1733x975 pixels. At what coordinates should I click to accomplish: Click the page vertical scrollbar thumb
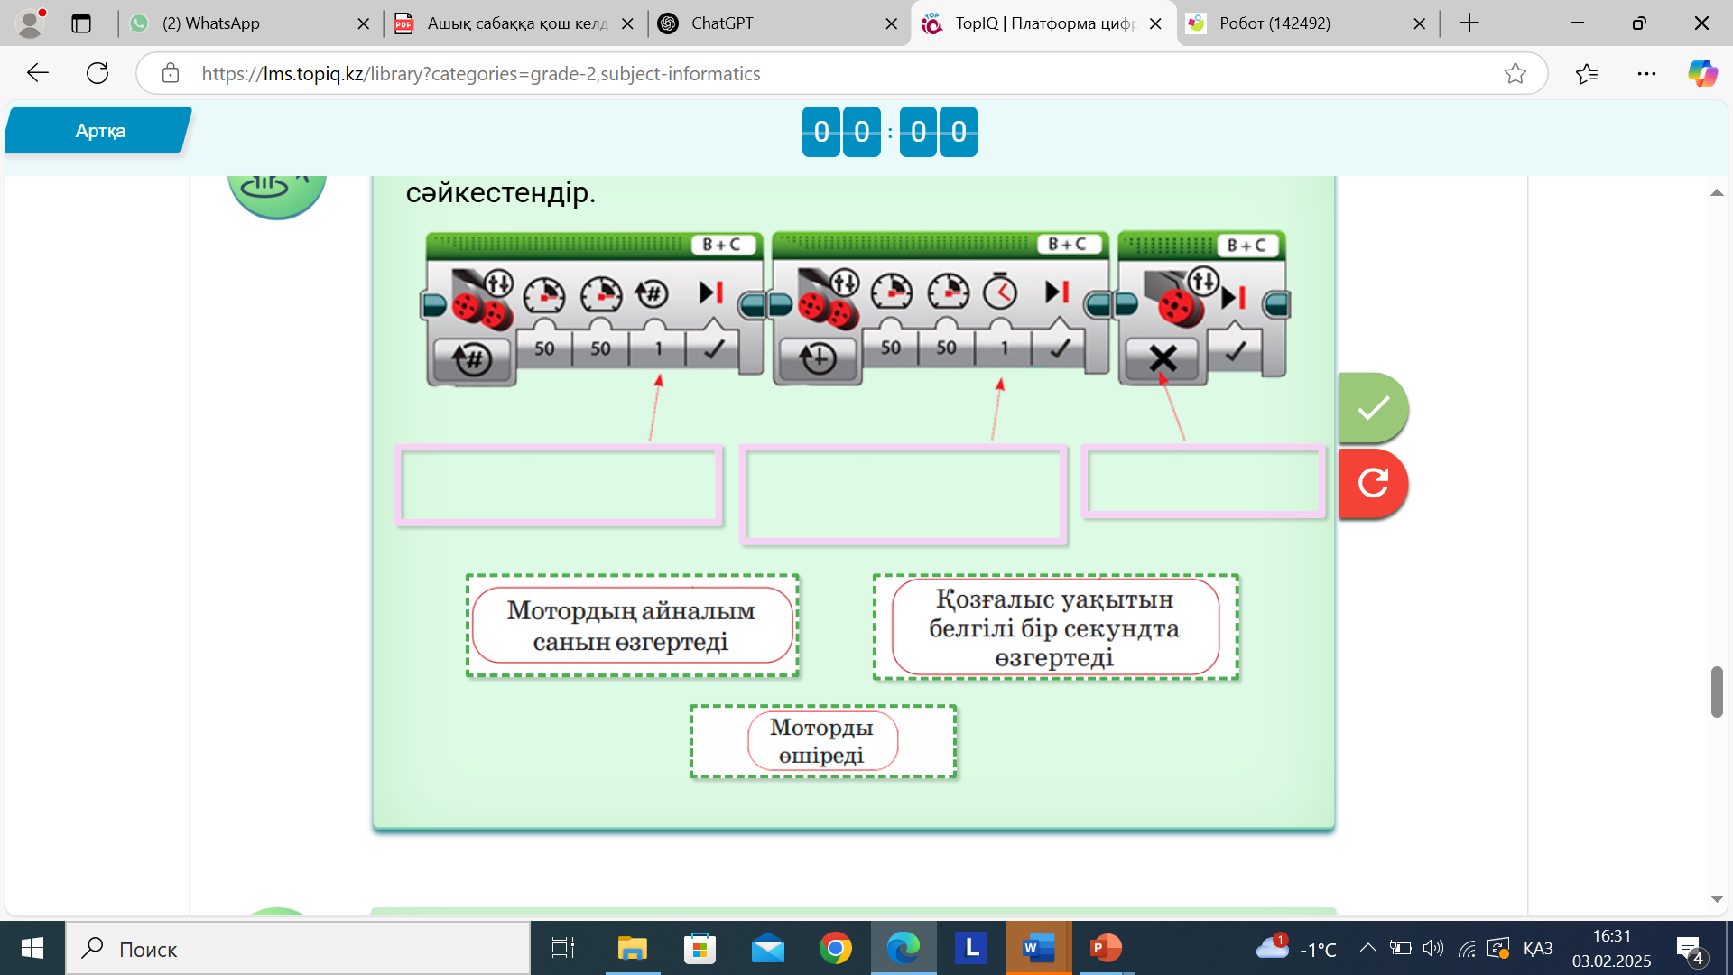(1717, 692)
